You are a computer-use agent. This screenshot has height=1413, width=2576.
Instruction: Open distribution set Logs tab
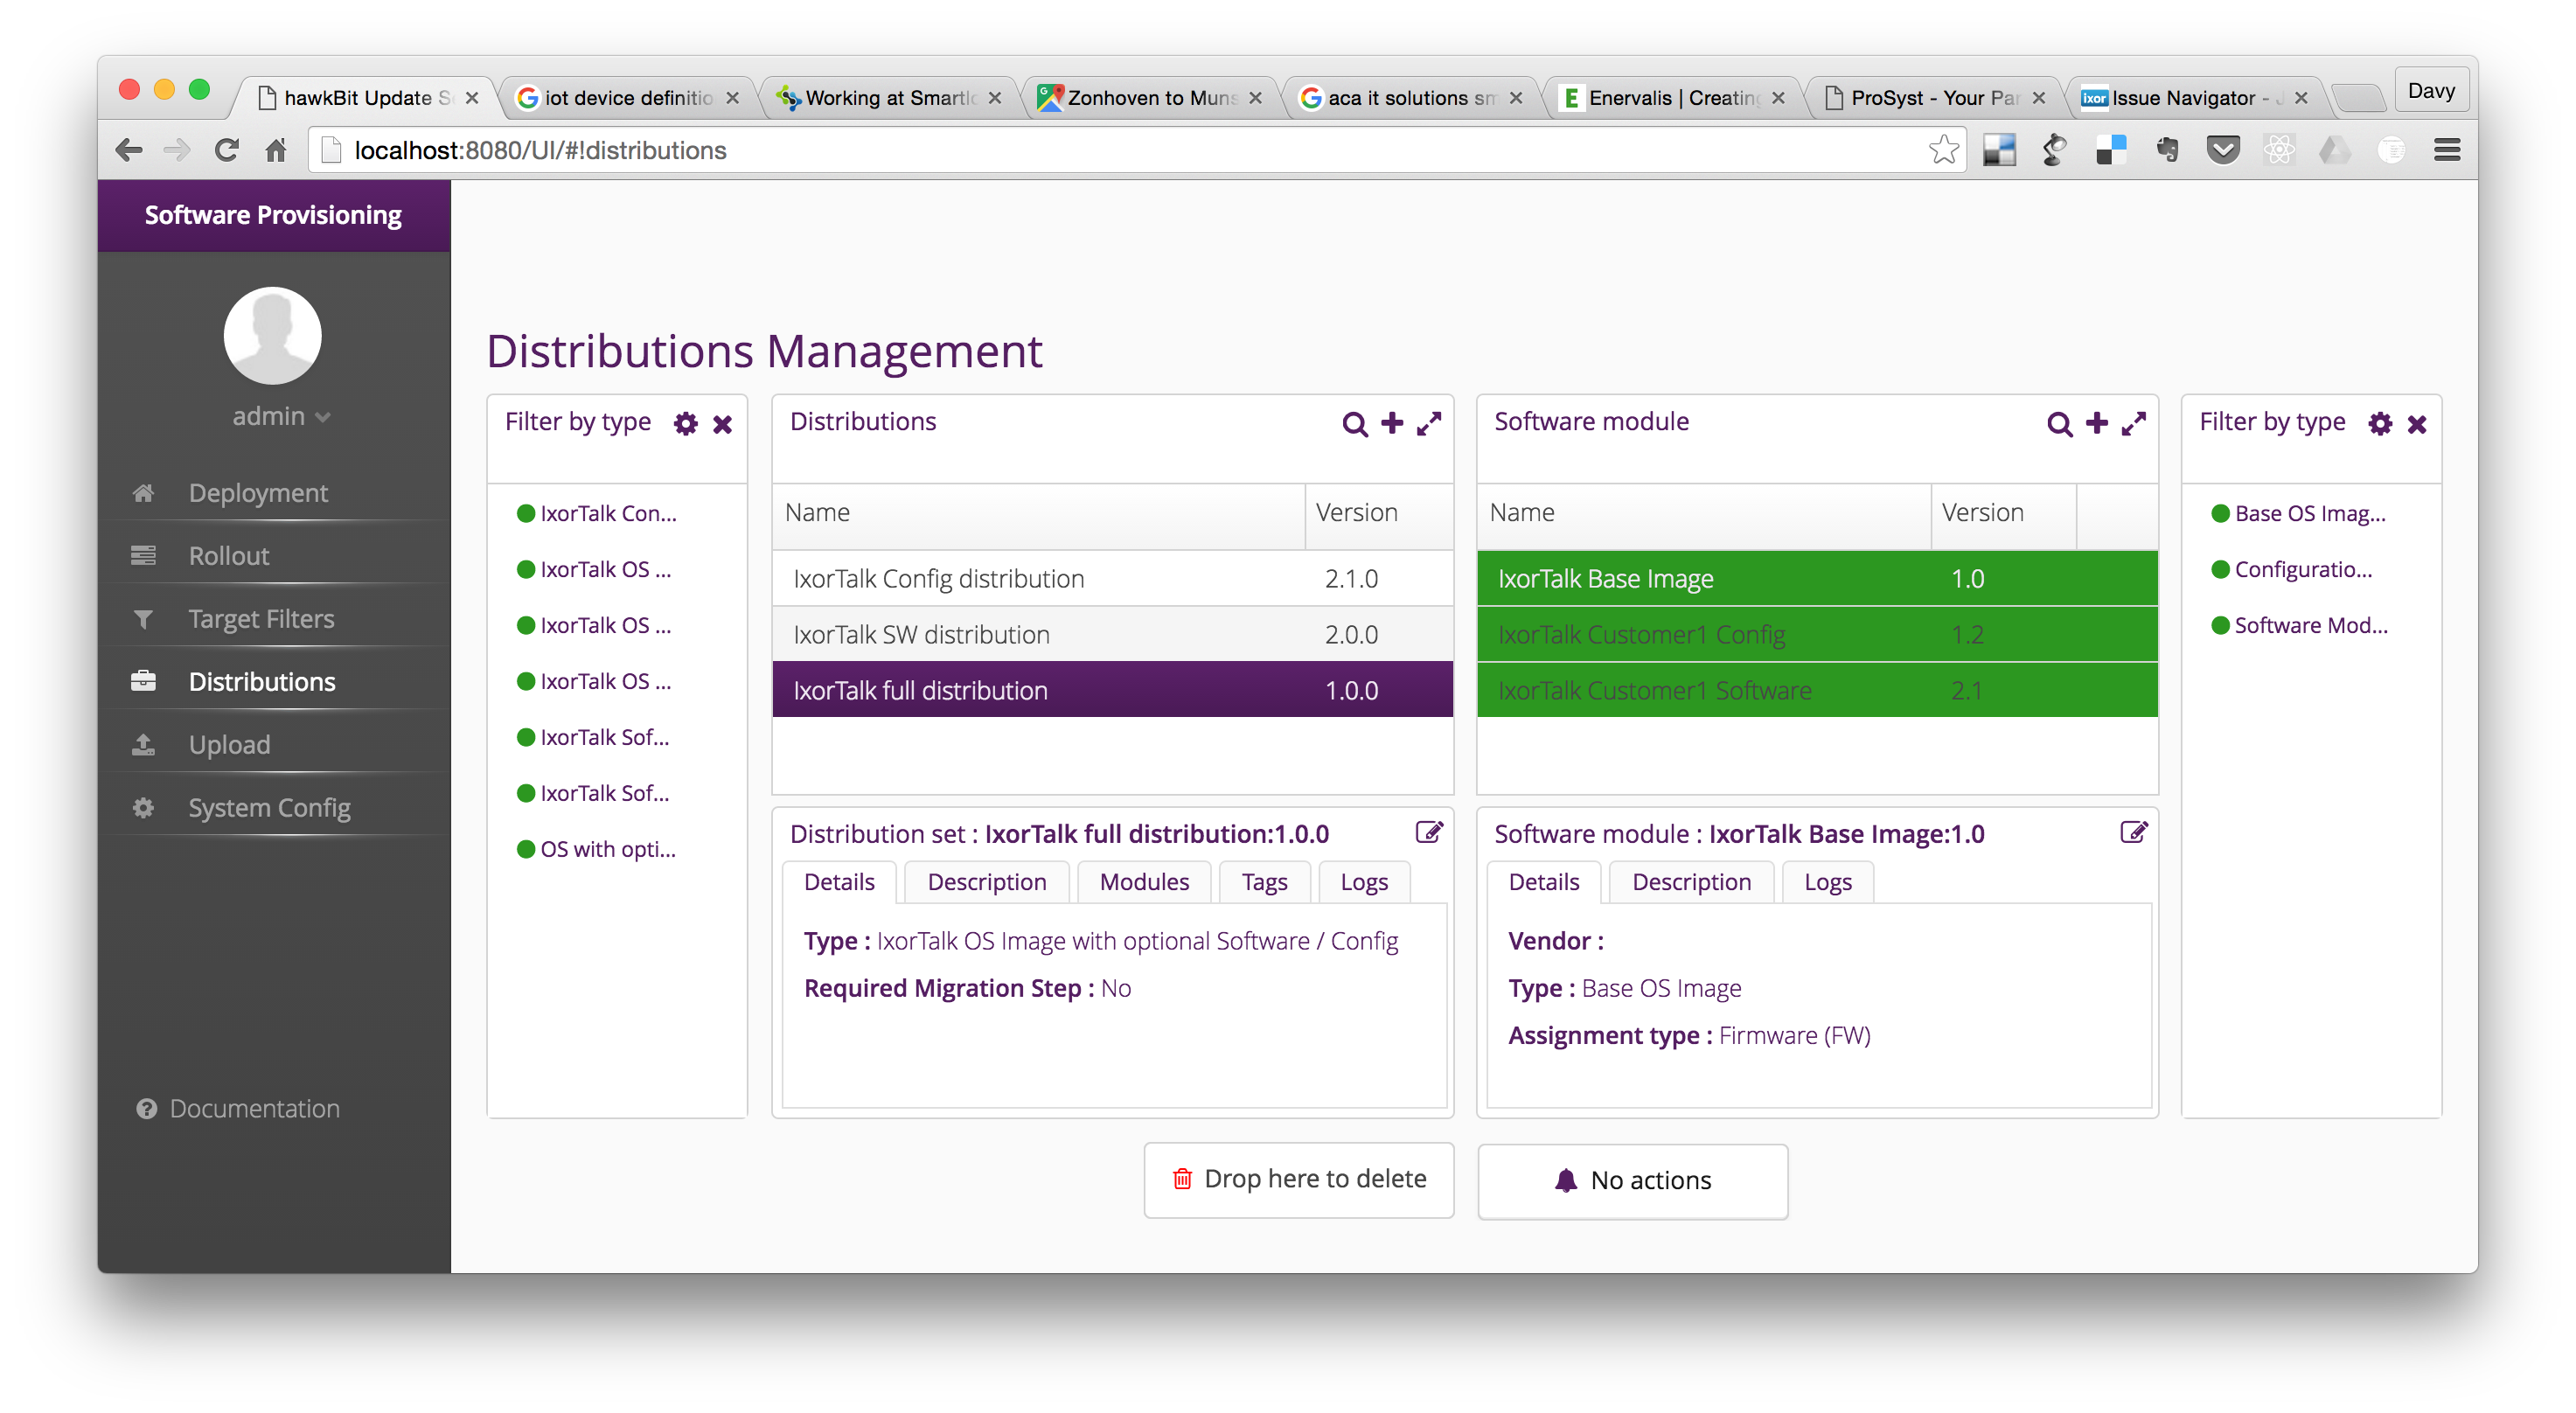1364,882
